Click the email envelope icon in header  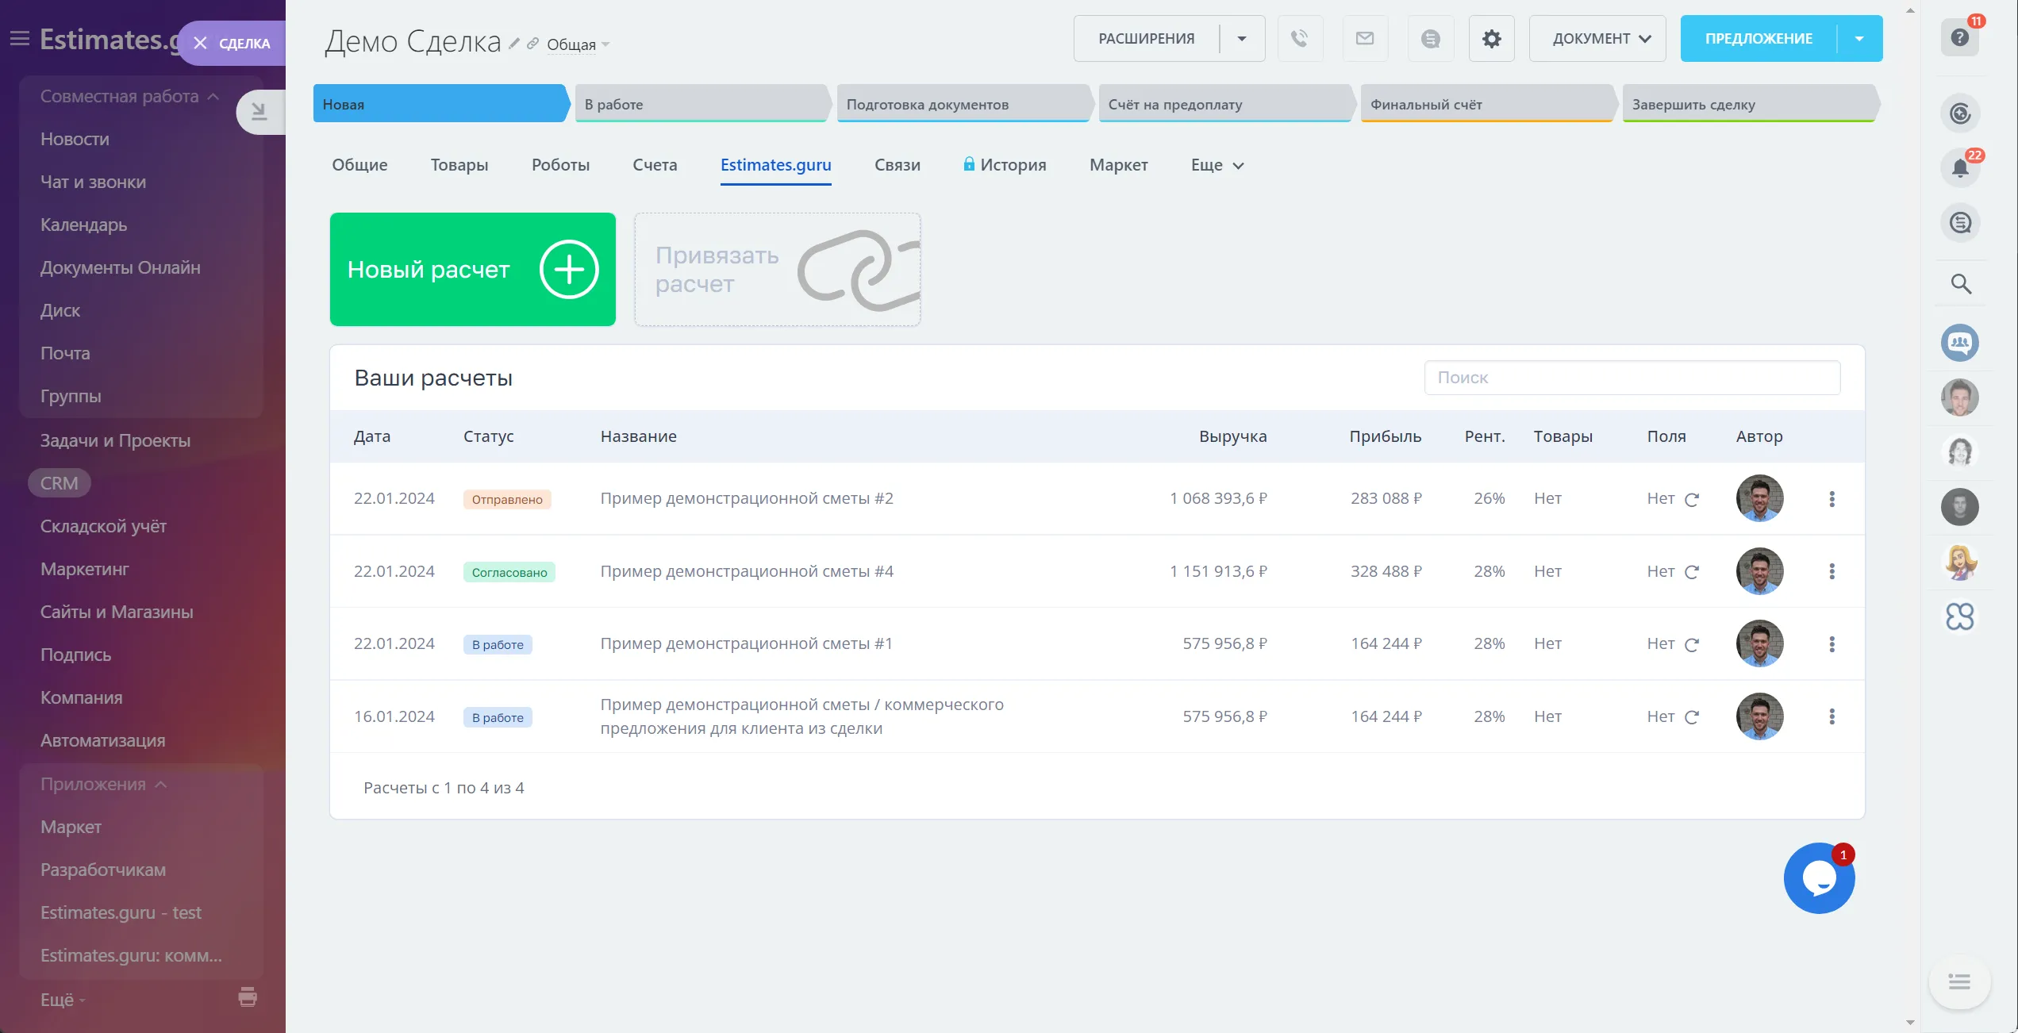1365,38
